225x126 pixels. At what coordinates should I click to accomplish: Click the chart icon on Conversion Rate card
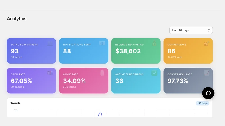pos(207,73)
